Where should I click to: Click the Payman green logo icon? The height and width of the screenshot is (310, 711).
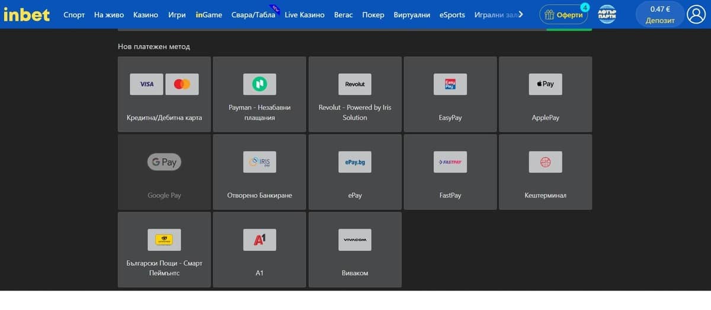[x=260, y=84]
